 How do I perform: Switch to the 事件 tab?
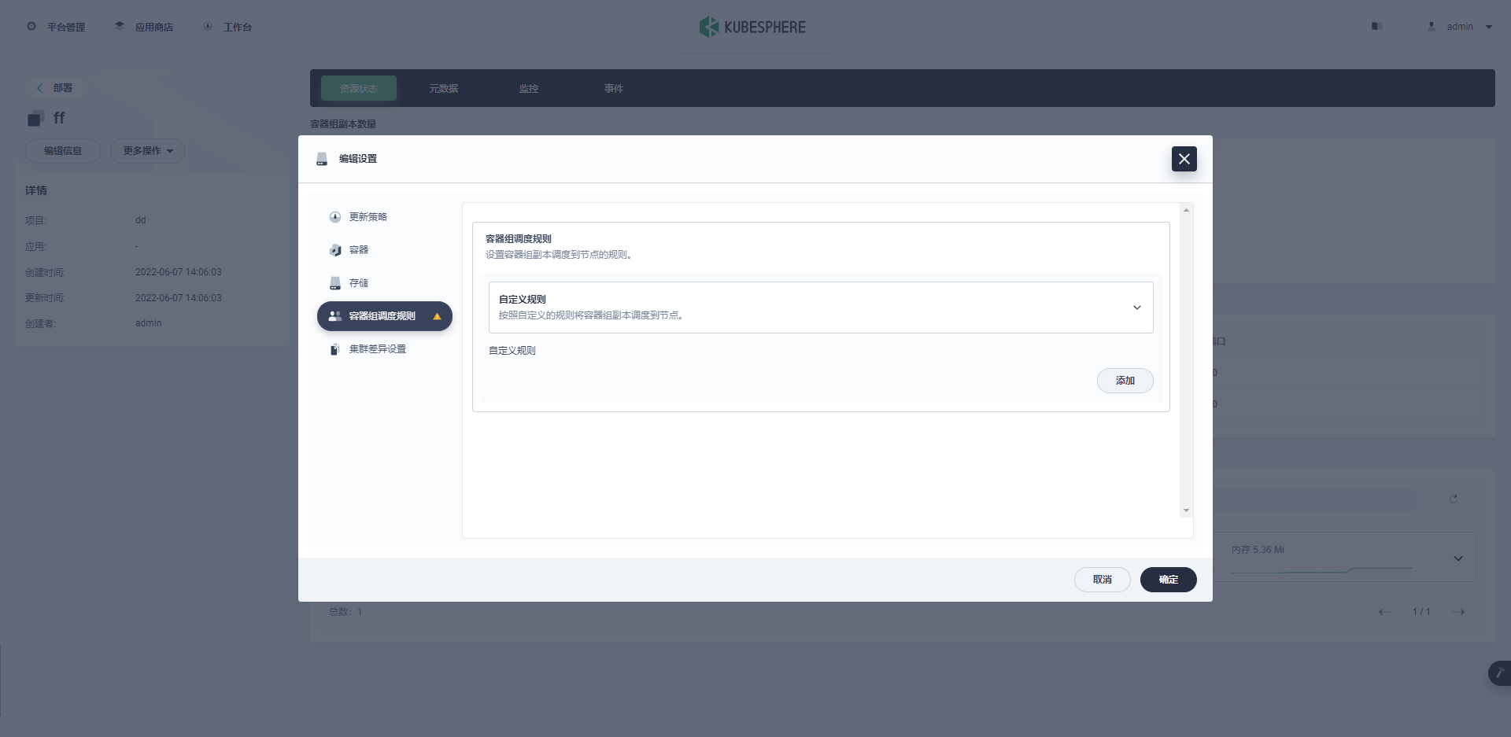[614, 89]
